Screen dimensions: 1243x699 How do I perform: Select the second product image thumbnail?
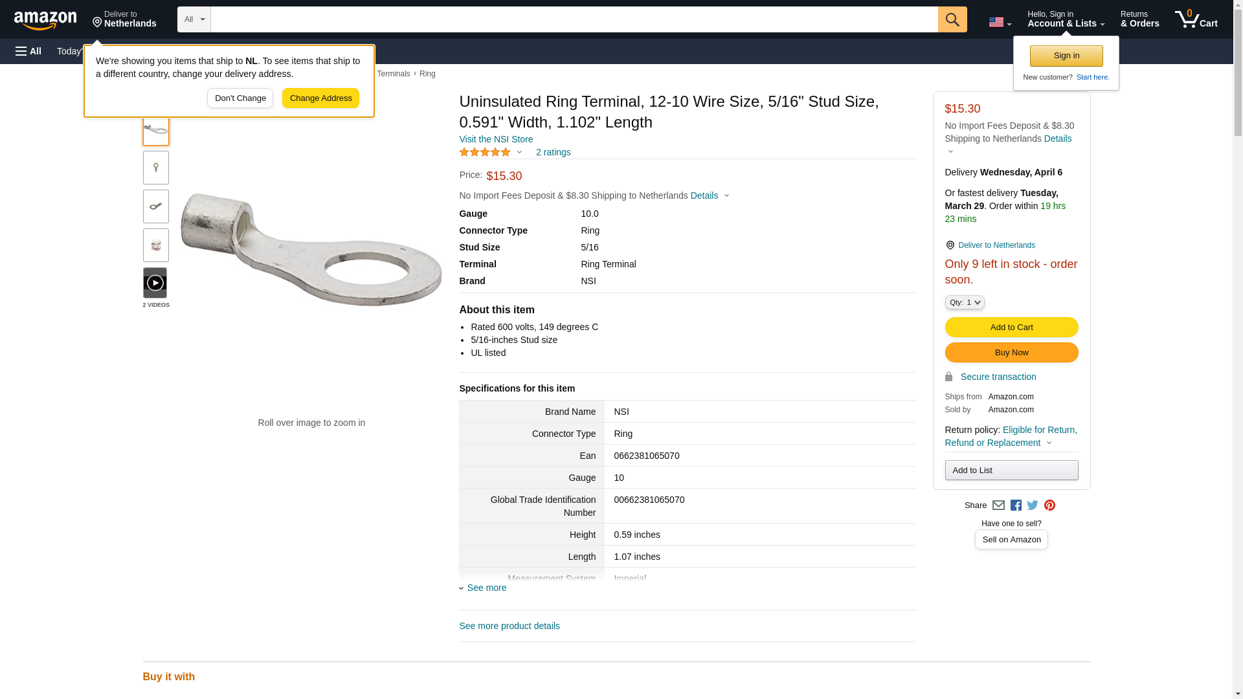tap(155, 168)
